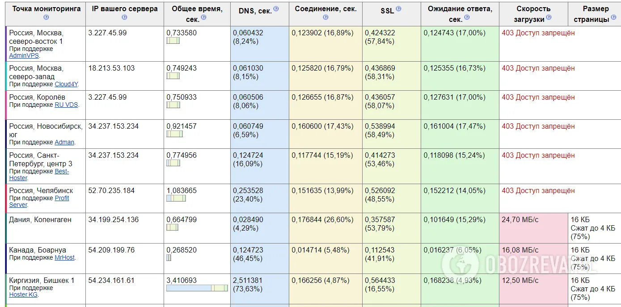Image resolution: width=621 pixels, height=307 pixels.
Task: Select IP address 52.70.235.184 cell
Action: tap(114, 191)
